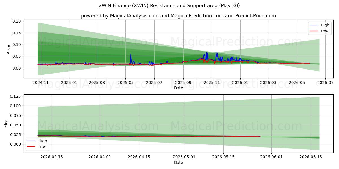Click the '2026-05-01' x-axis label
Screen dimensions: 339x169
[x=184, y=157]
